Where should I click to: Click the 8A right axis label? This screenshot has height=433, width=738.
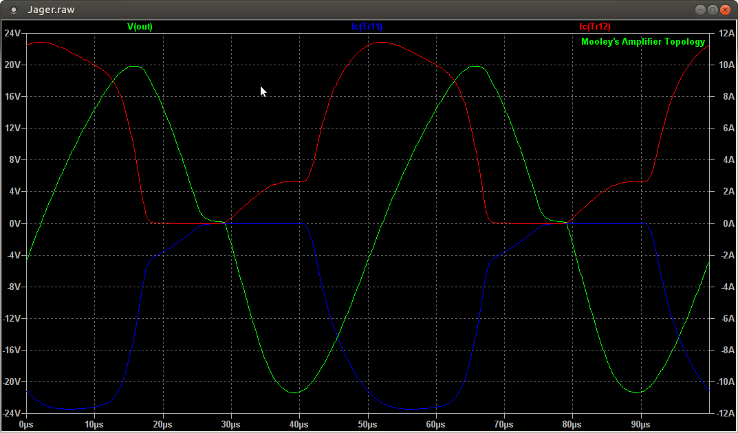pyautogui.click(x=728, y=96)
